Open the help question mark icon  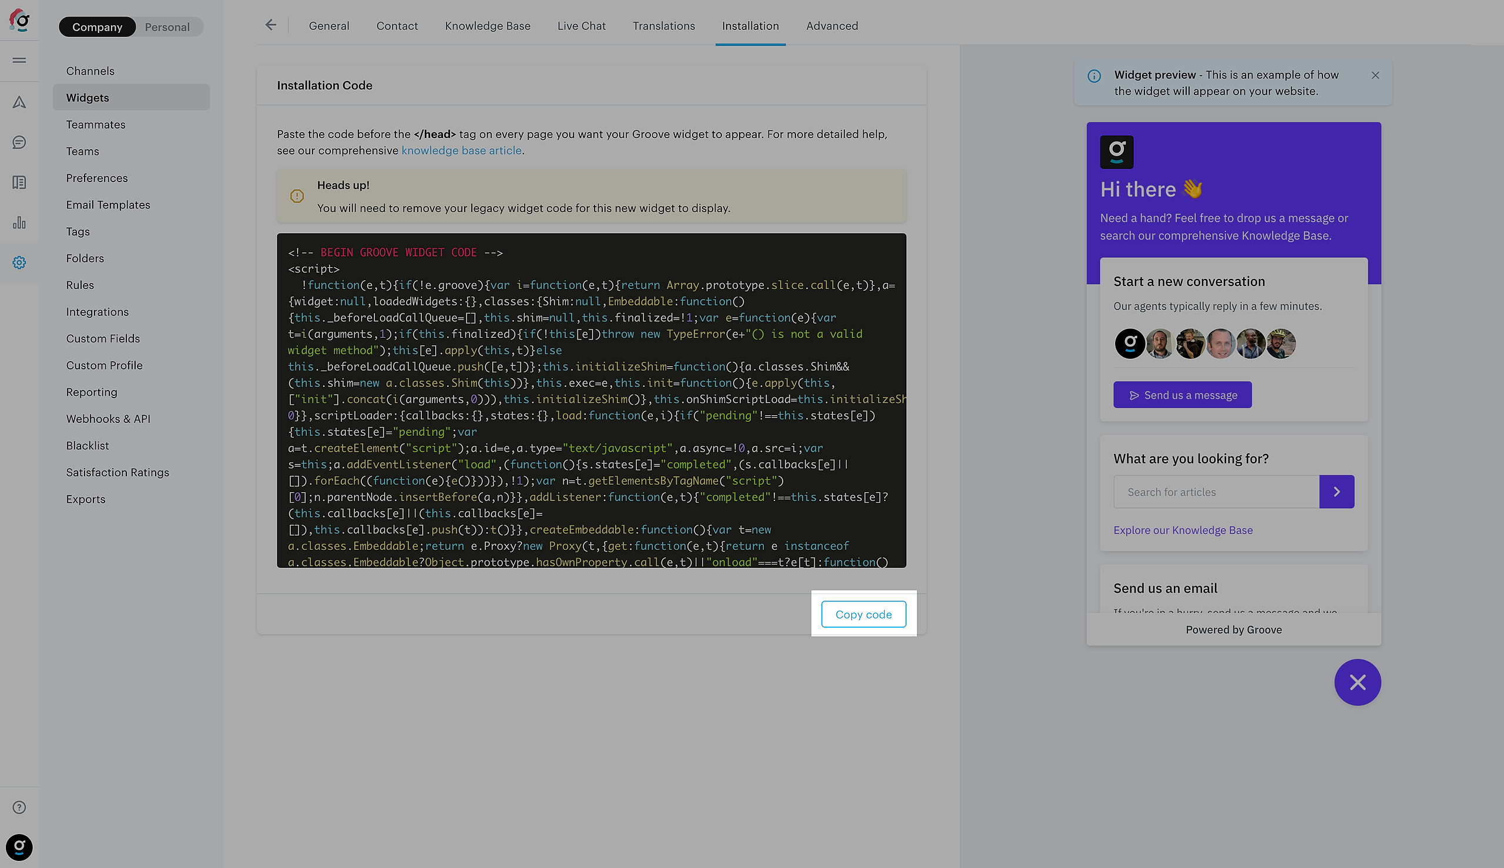[x=19, y=807]
